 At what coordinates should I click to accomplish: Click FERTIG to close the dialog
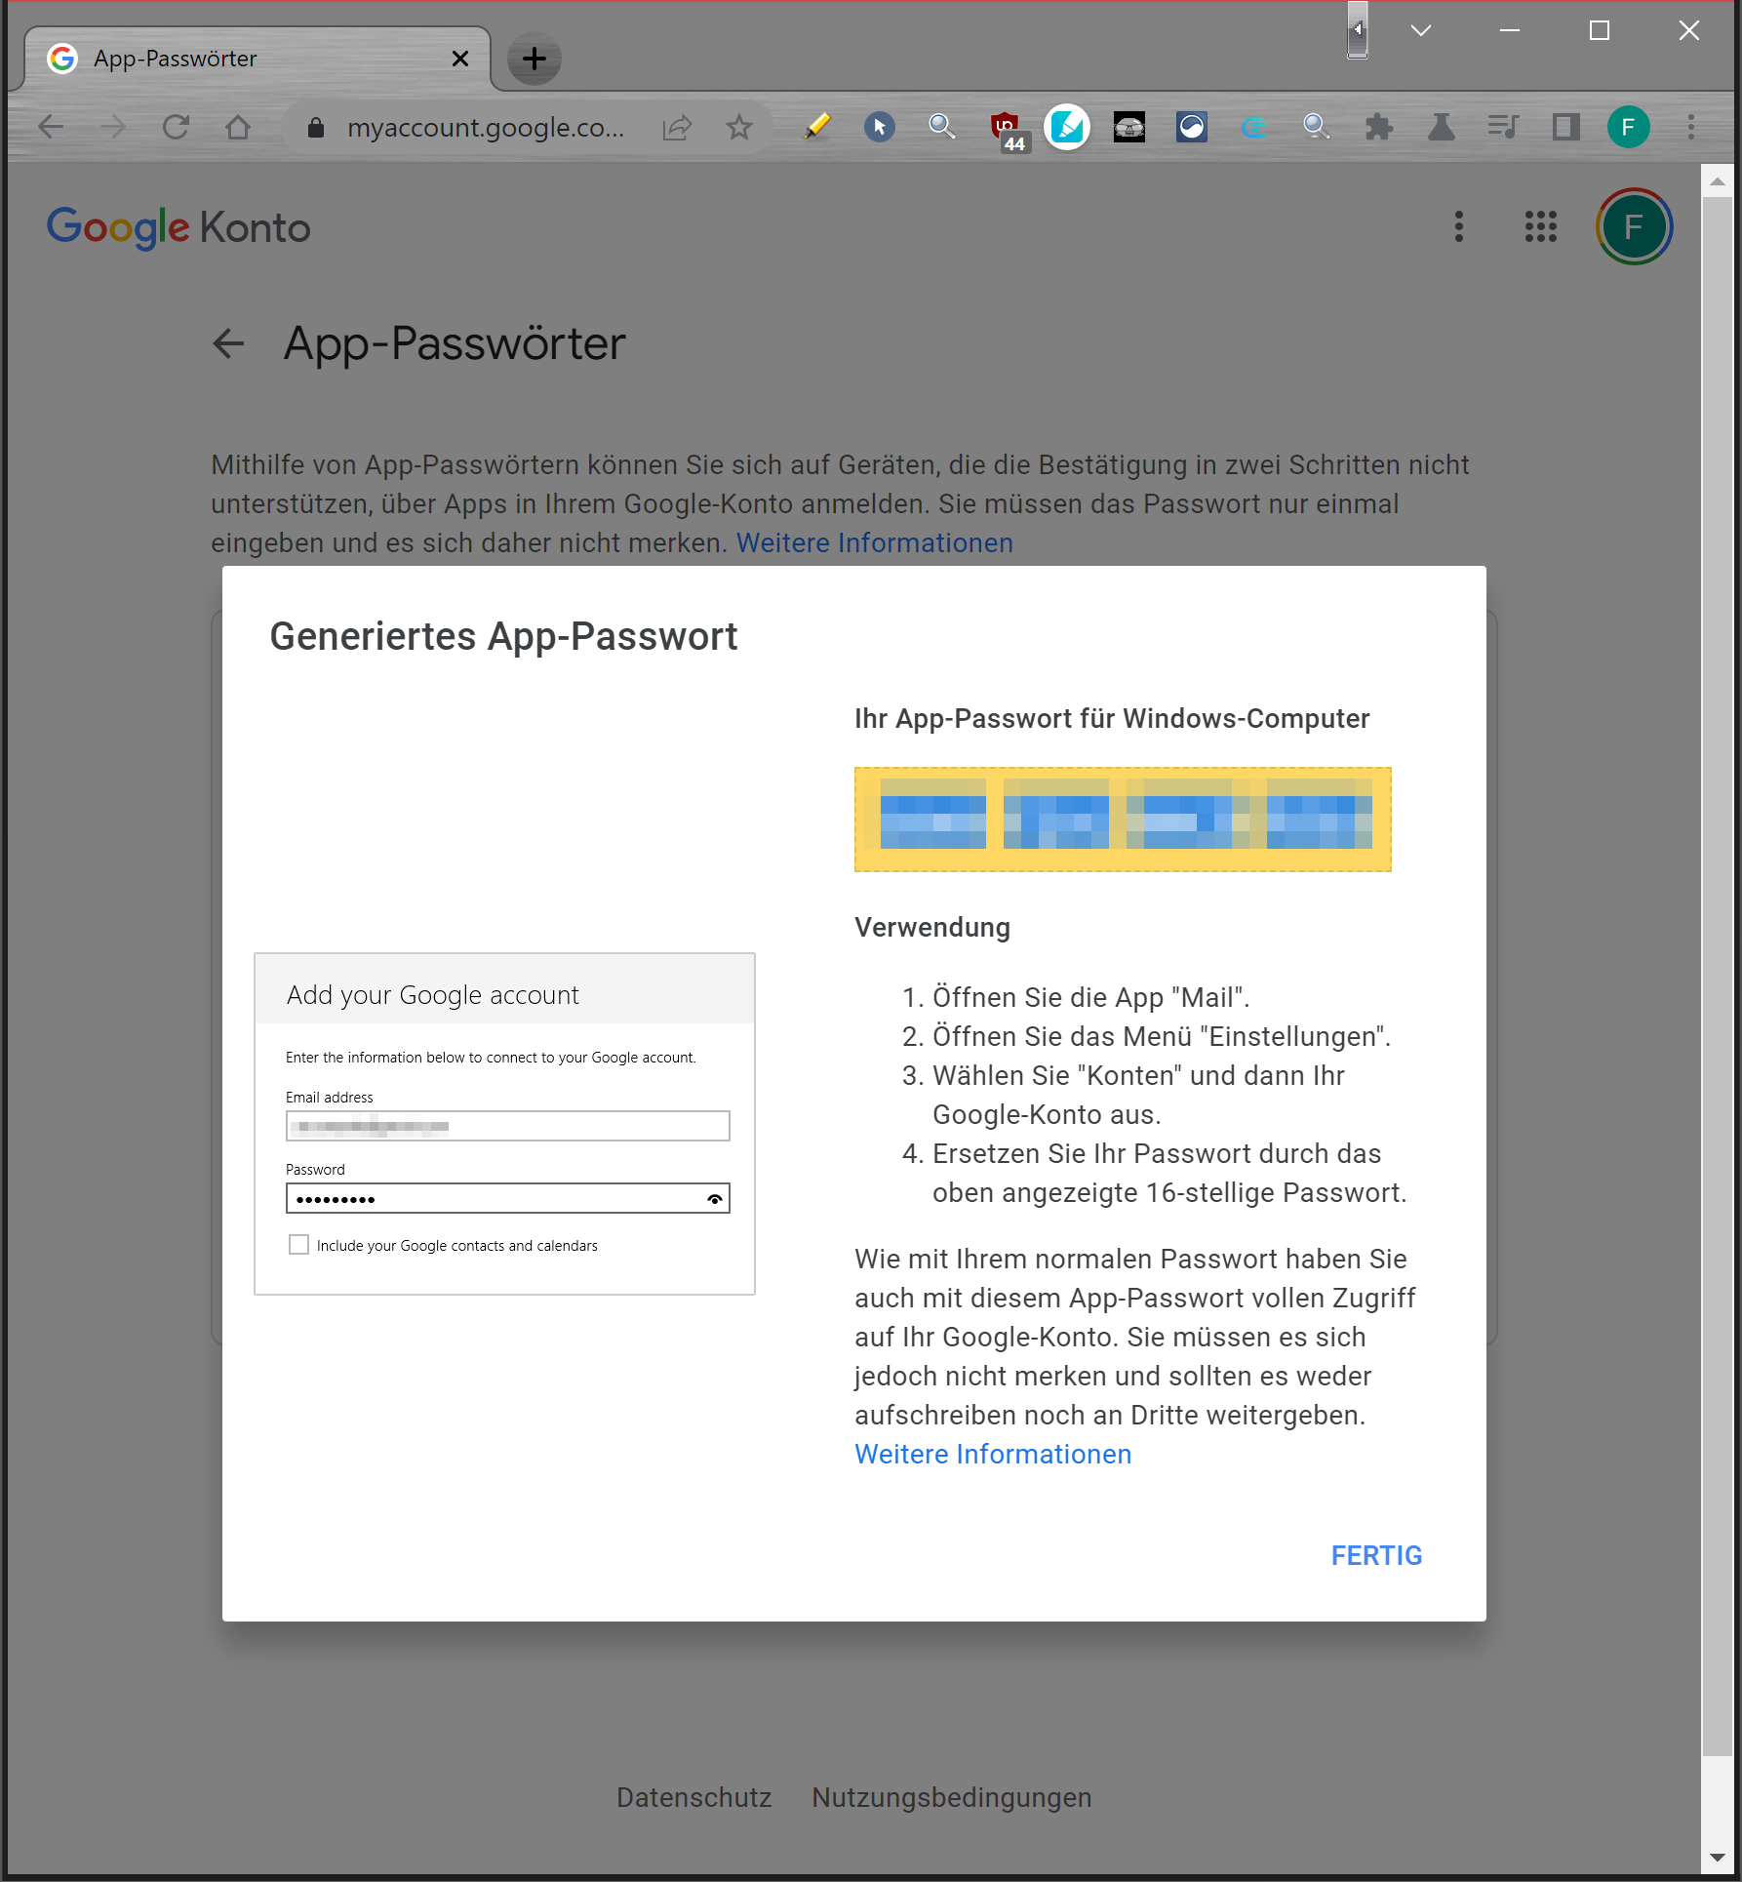click(1376, 1556)
